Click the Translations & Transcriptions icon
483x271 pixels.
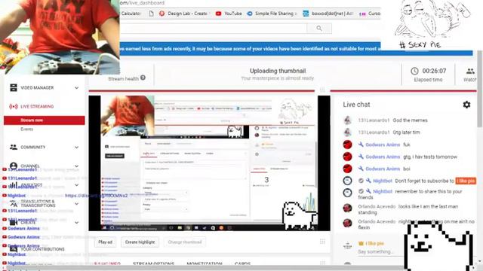coord(14,203)
